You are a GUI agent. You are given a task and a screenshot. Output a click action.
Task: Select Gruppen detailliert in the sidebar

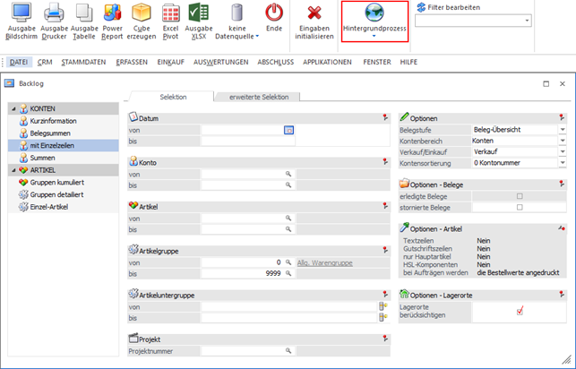coord(56,194)
